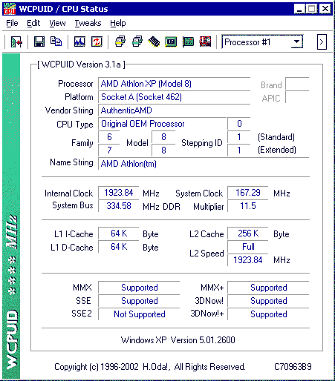This screenshot has height=381, width=335.
Task: Click the code C70963B9
Action: pyautogui.click(x=293, y=367)
